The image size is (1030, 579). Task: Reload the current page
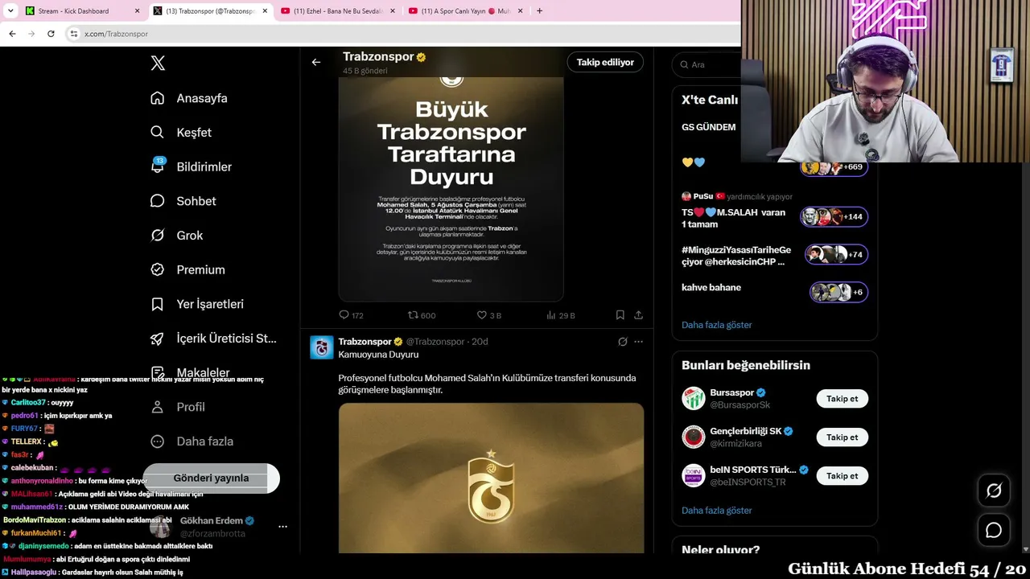[x=51, y=34]
